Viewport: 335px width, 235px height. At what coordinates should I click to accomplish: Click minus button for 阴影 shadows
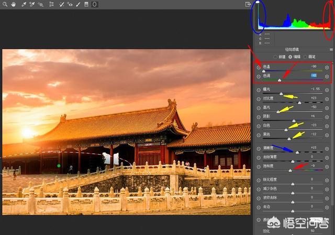tap(259, 117)
